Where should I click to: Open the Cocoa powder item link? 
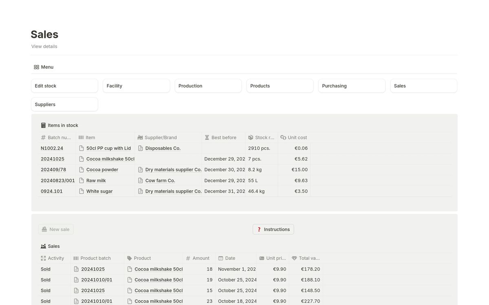pos(102,170)
